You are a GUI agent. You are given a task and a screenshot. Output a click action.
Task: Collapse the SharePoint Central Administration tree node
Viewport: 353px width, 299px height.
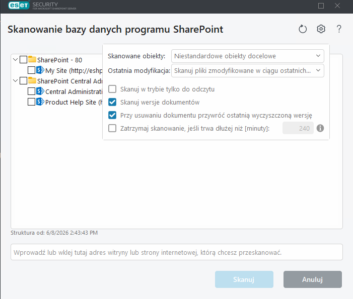[15, 80]
